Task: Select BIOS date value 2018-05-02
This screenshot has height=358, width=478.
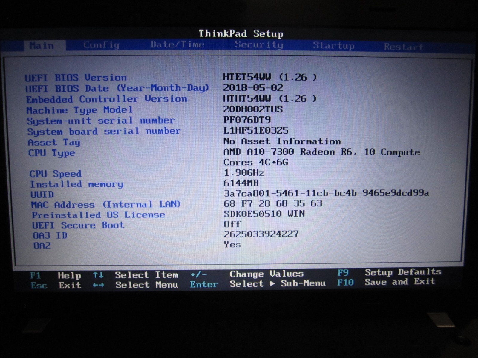Action: click(253, 88)
